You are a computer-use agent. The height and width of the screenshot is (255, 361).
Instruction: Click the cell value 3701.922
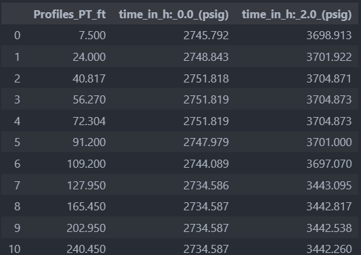coord(329,57)
